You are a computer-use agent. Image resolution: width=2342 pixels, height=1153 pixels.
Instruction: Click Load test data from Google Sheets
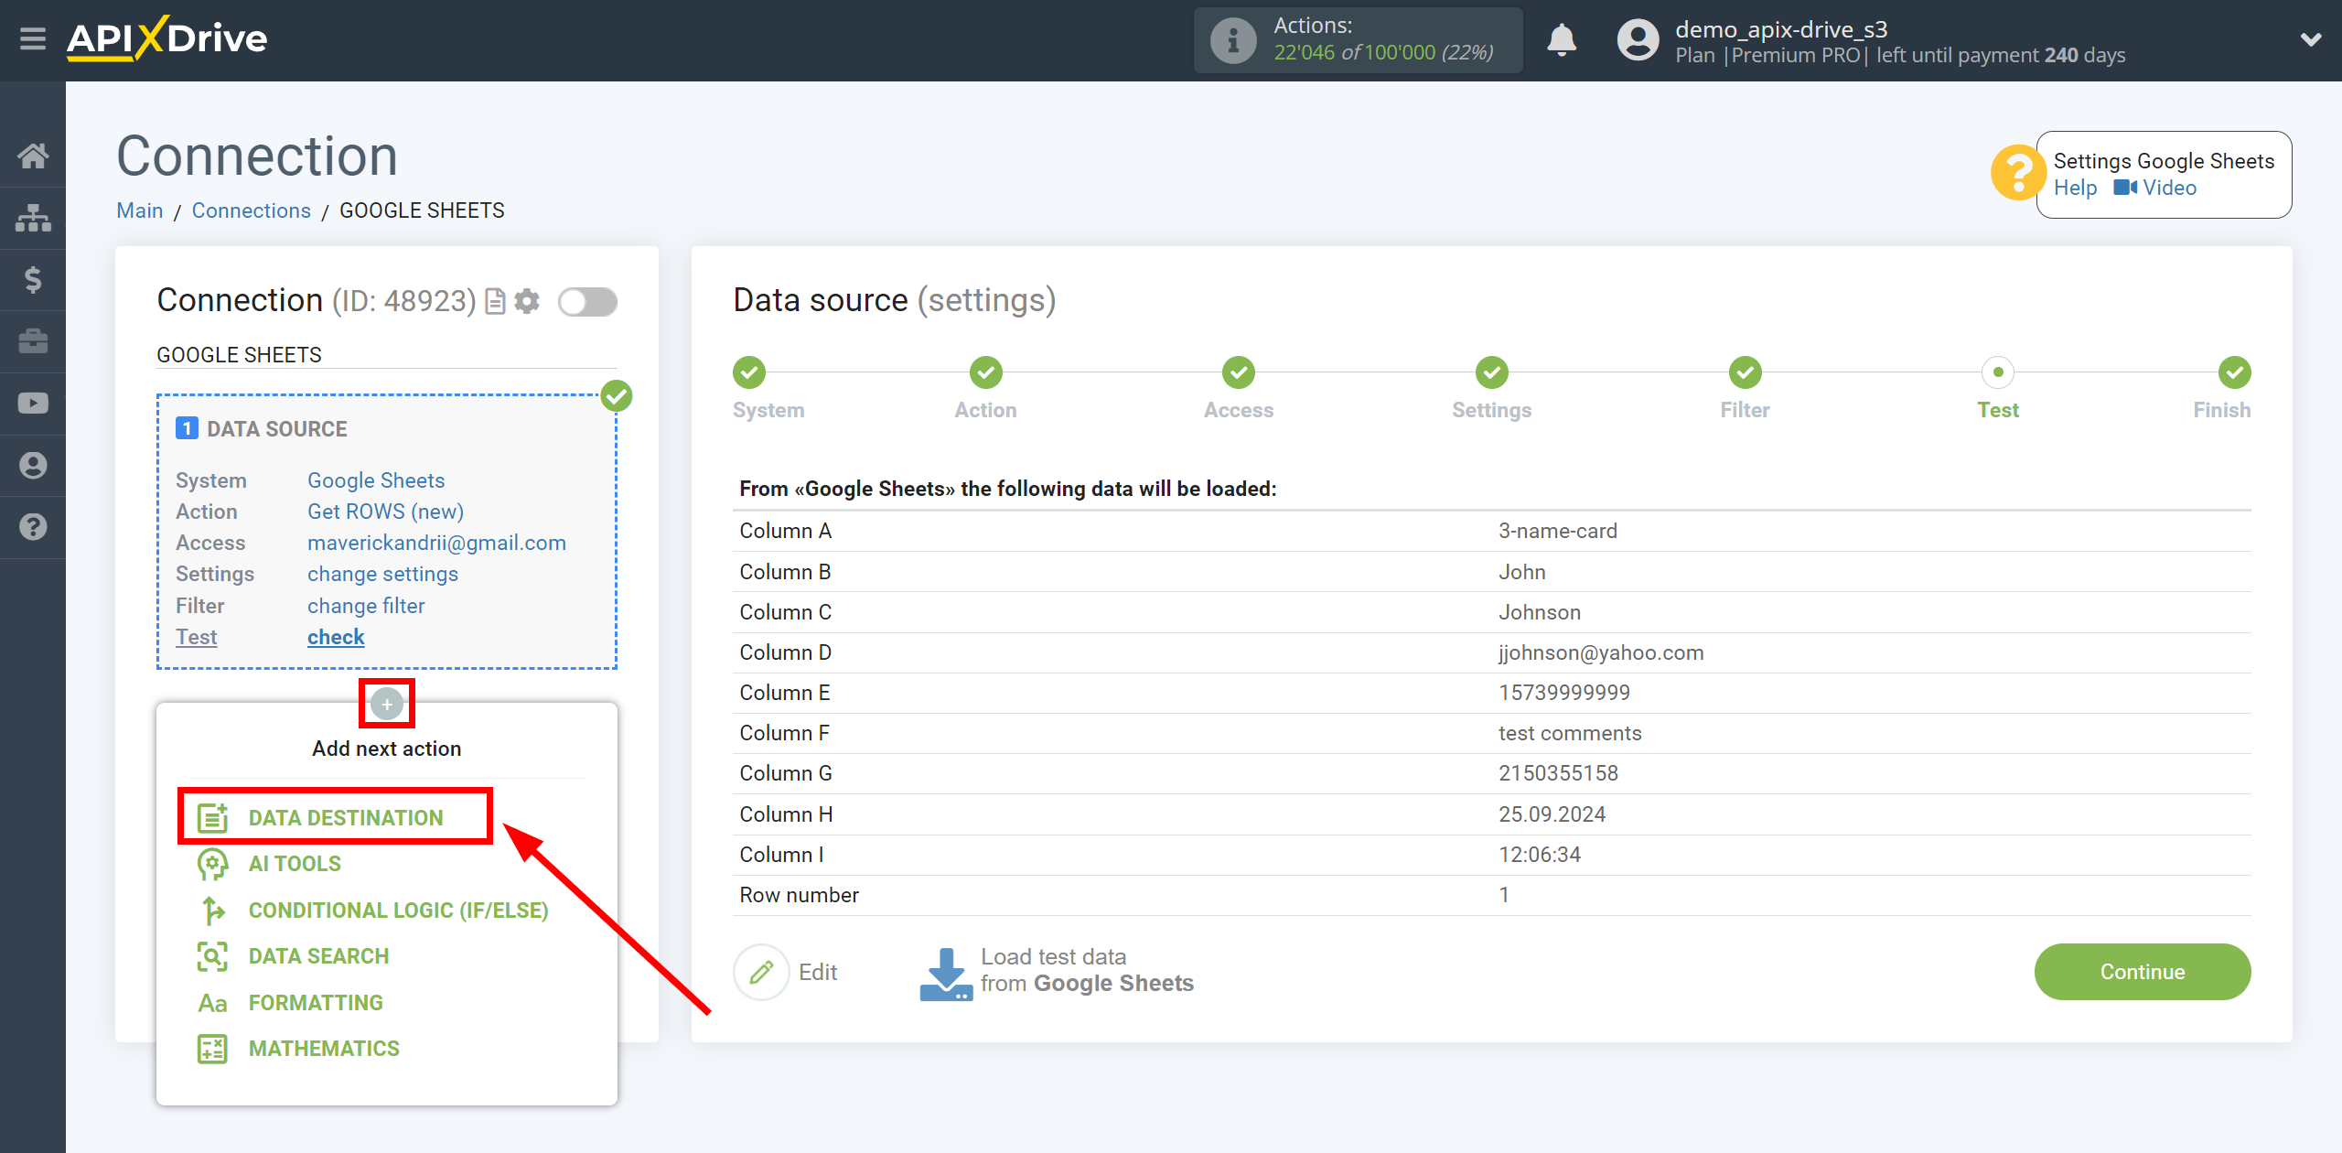pos(1057,972)
